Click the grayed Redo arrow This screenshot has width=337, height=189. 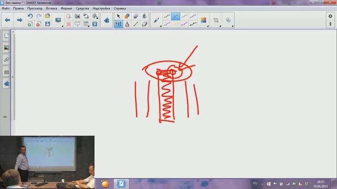[x=39, y=16]
